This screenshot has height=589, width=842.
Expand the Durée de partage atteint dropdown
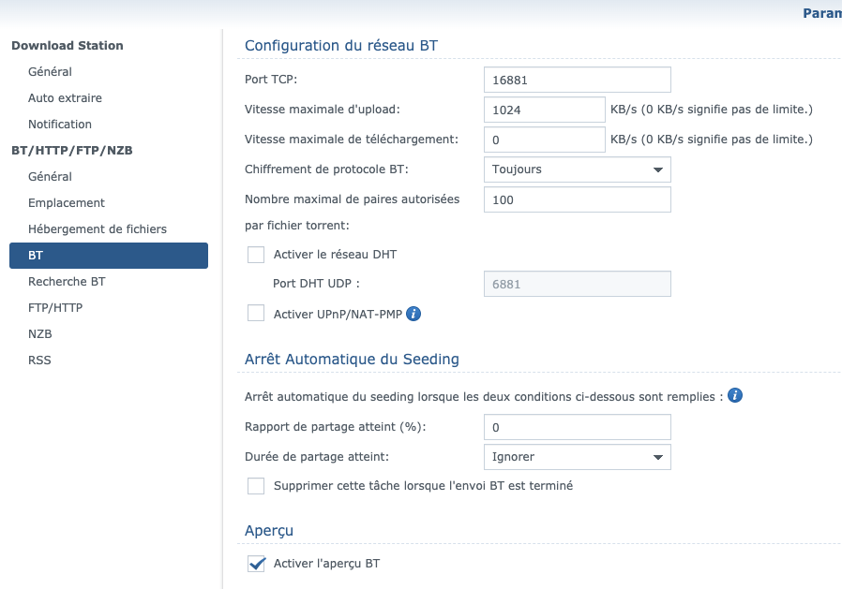(x=578, y=457)
